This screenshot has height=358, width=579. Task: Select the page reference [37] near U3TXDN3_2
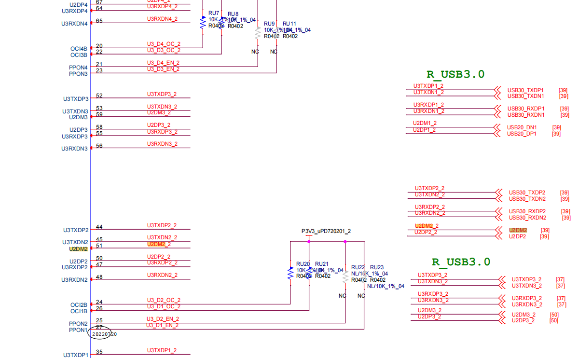click(561, 285)
